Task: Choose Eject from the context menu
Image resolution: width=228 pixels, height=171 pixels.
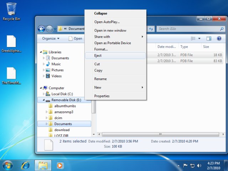Action: point(98,56)
